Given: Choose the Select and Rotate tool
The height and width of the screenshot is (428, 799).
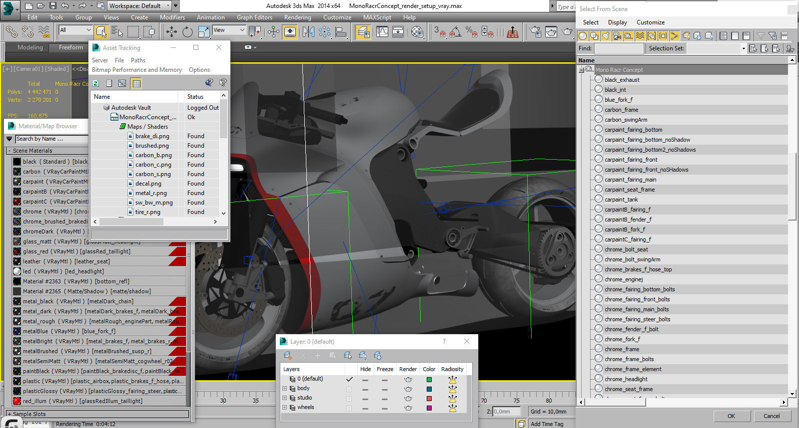Looking at the screenshot, I should click(187, 32).
